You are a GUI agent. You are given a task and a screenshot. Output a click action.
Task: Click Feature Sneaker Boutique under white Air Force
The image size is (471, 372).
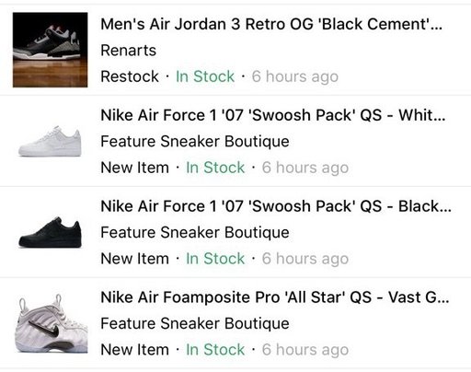click(195, 142)
